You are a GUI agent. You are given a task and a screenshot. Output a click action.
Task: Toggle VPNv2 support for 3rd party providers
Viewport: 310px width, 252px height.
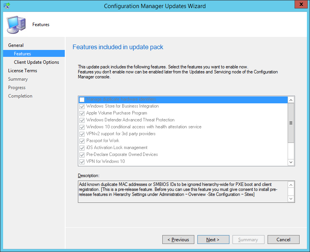[82, 134]
